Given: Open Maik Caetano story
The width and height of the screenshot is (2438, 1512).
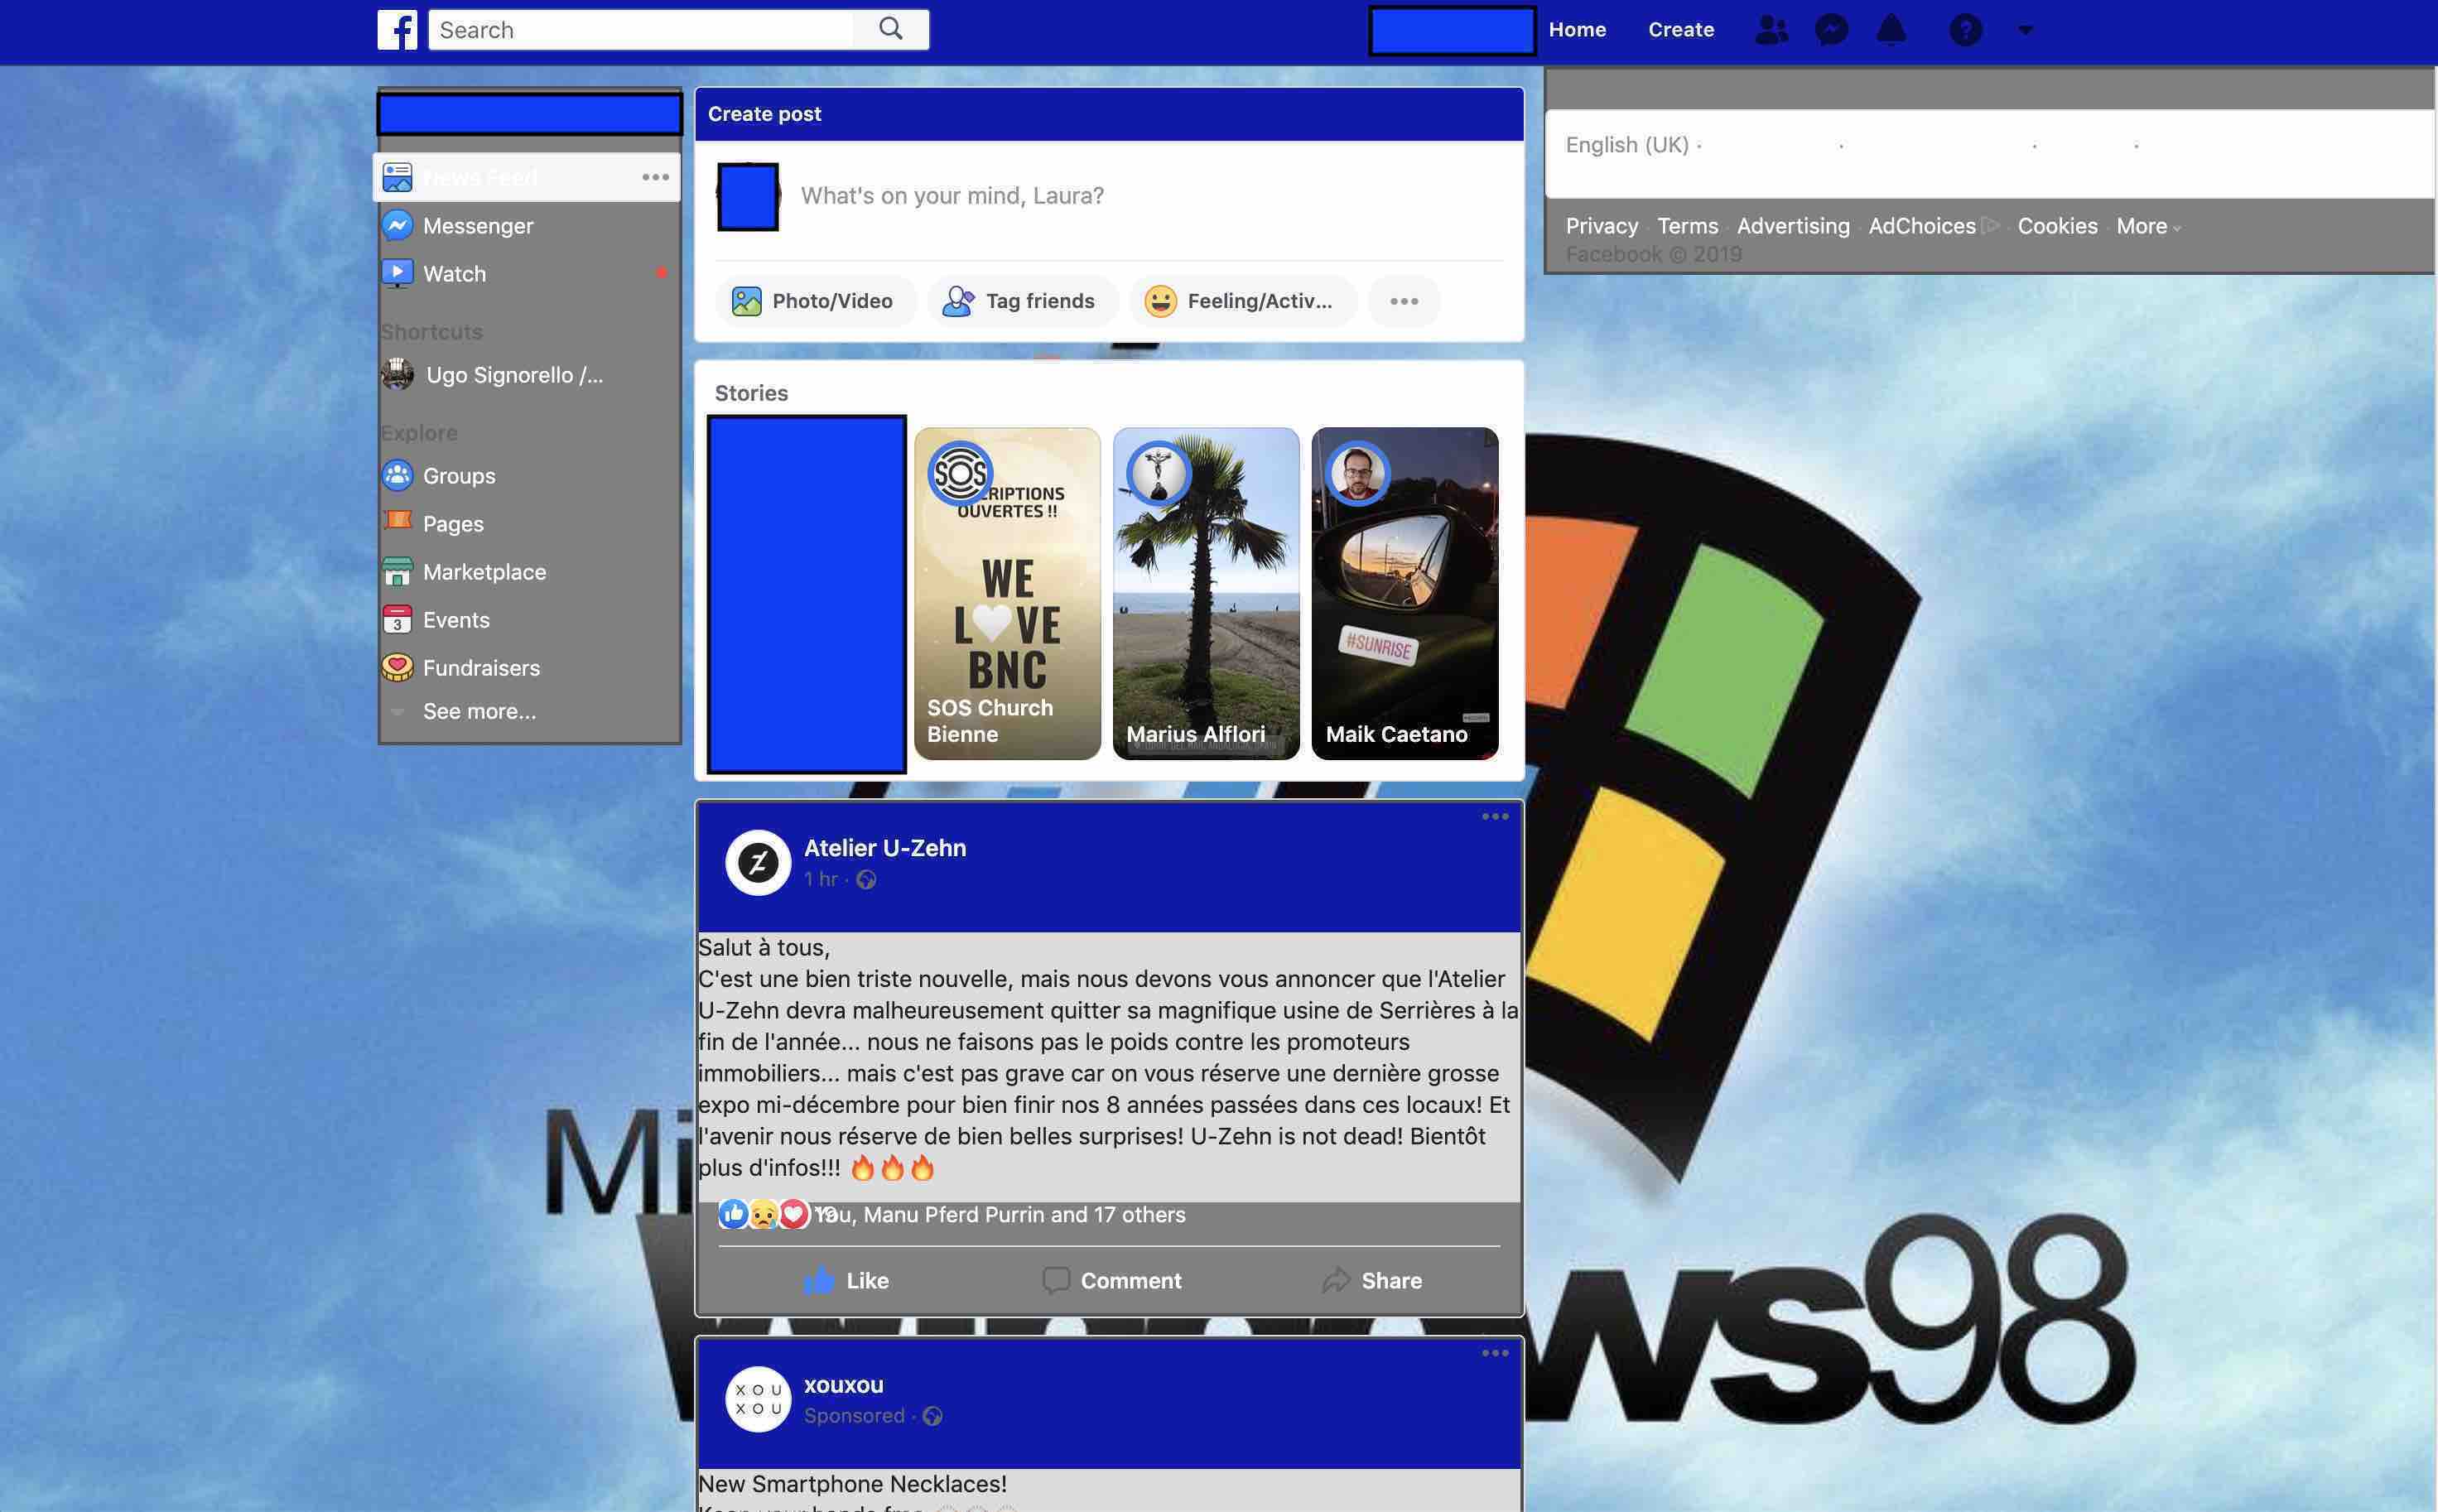Looking at the screenshot, I should (x=1405, y=593).
